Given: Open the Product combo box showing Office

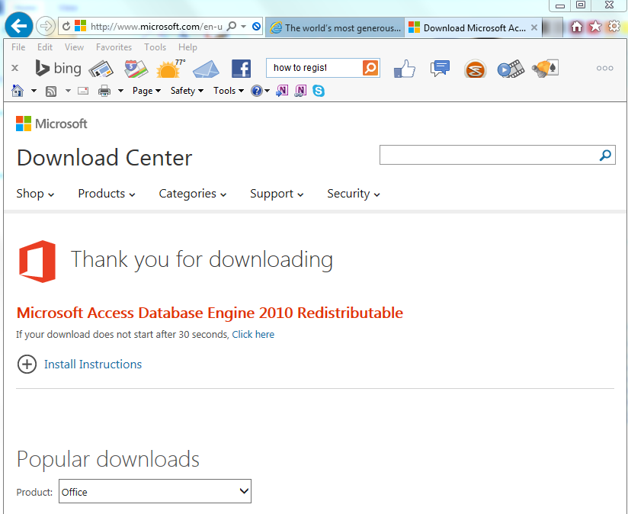Looking at the screenshot, I should pos(155,491).
